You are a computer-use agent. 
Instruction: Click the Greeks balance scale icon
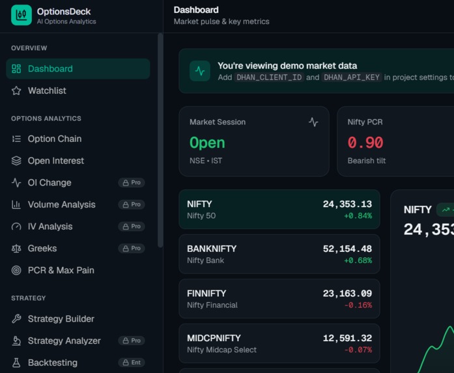pos(16,248)
